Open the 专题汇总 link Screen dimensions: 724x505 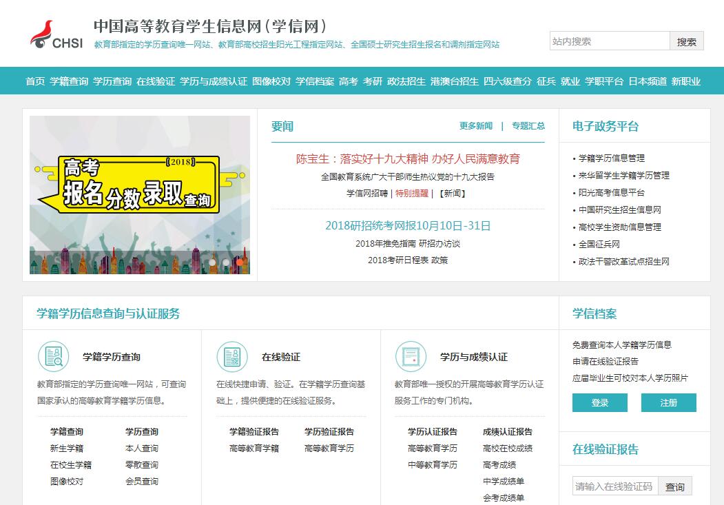point(528,126)
